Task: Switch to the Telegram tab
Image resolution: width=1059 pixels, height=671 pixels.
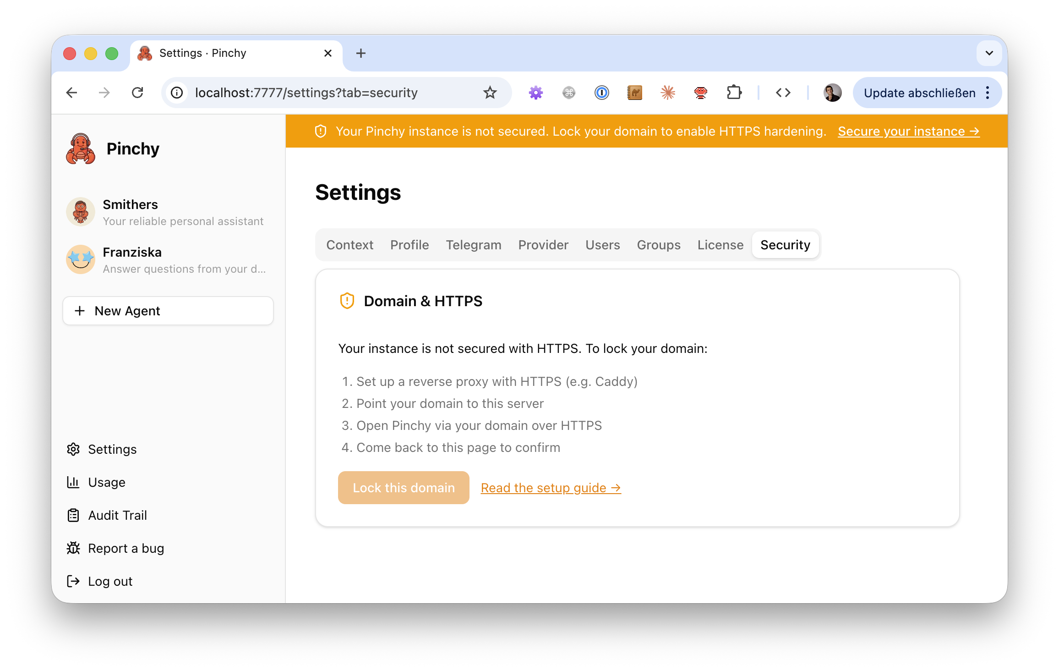Action: click(474, 245)
